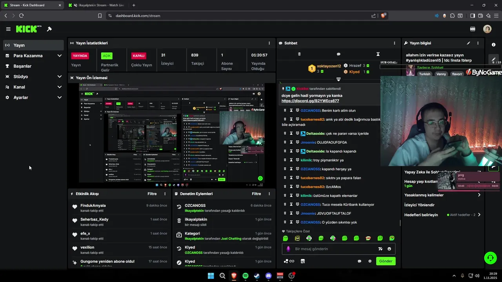The image size is (502, 282).
Task: Open Denetim Eylemleri three-dot menu
Action: [x=269, y=194]
